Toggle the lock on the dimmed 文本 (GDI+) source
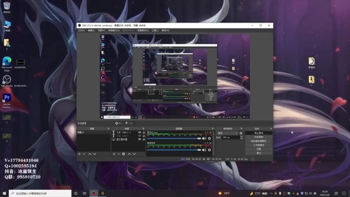 pyautogui.click(x=144, y=136)
